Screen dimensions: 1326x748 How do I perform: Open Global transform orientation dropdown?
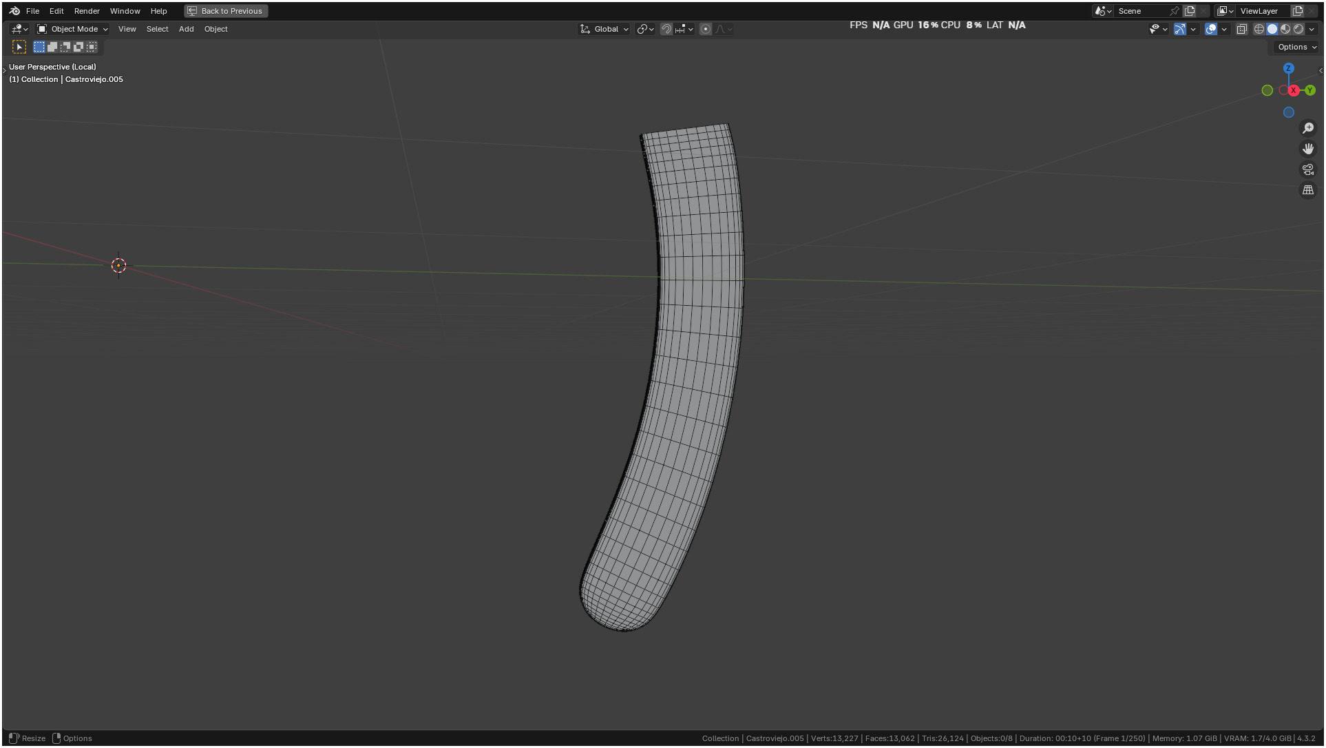click(604, 29)
